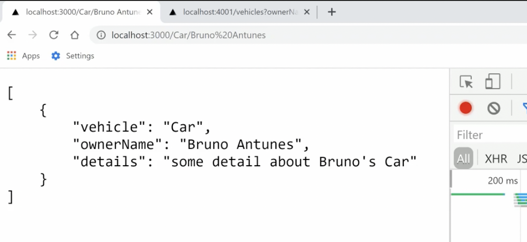
Task: Open the Settings bookmark
Action: pyautogui.click(x=73, y=56)
